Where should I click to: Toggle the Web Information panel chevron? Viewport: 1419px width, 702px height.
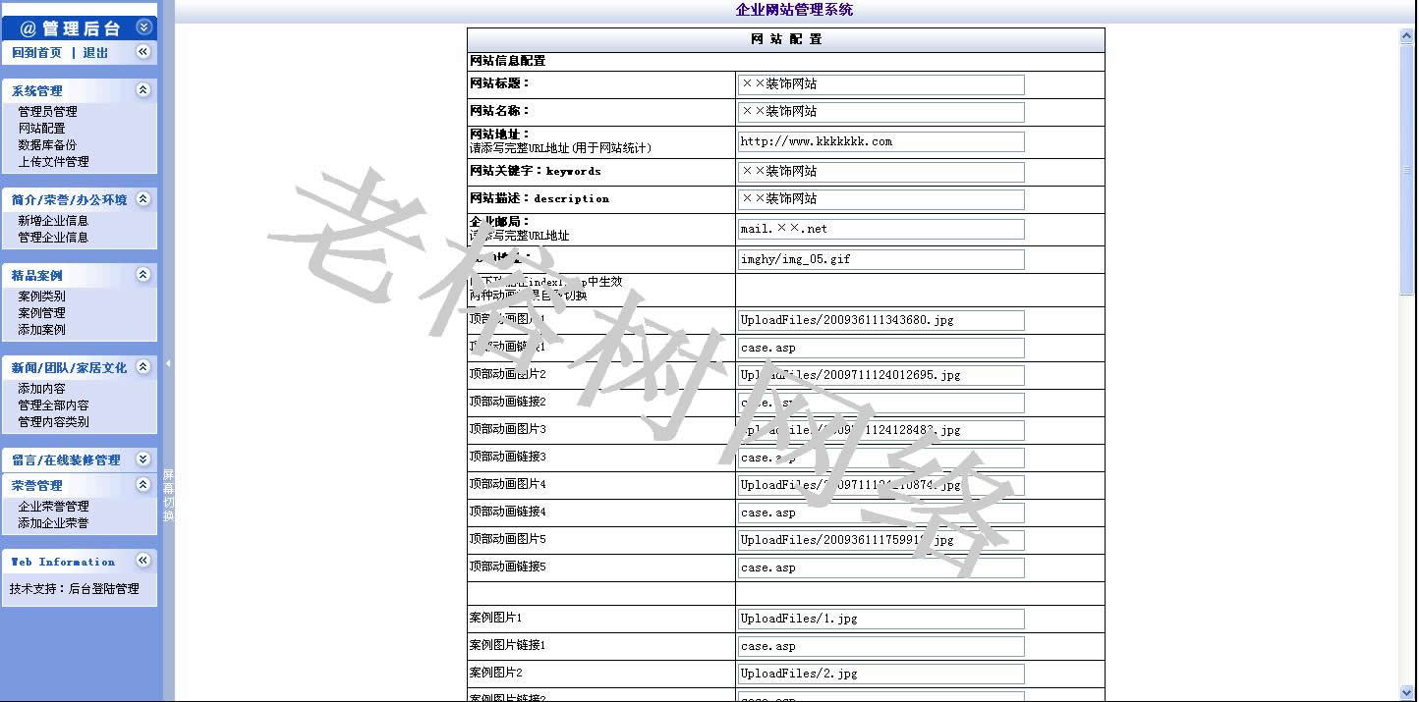[x=143, y=560]
